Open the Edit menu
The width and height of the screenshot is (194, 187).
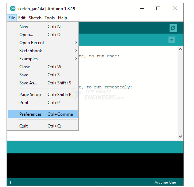coord(22,18)
